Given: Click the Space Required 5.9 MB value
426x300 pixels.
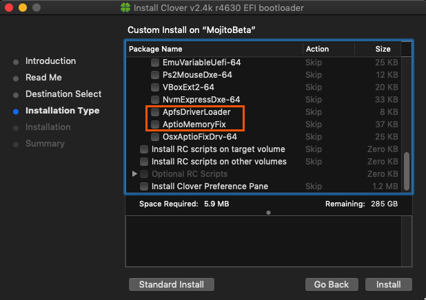Looking at the screenshot, I should tap(216, 204).
